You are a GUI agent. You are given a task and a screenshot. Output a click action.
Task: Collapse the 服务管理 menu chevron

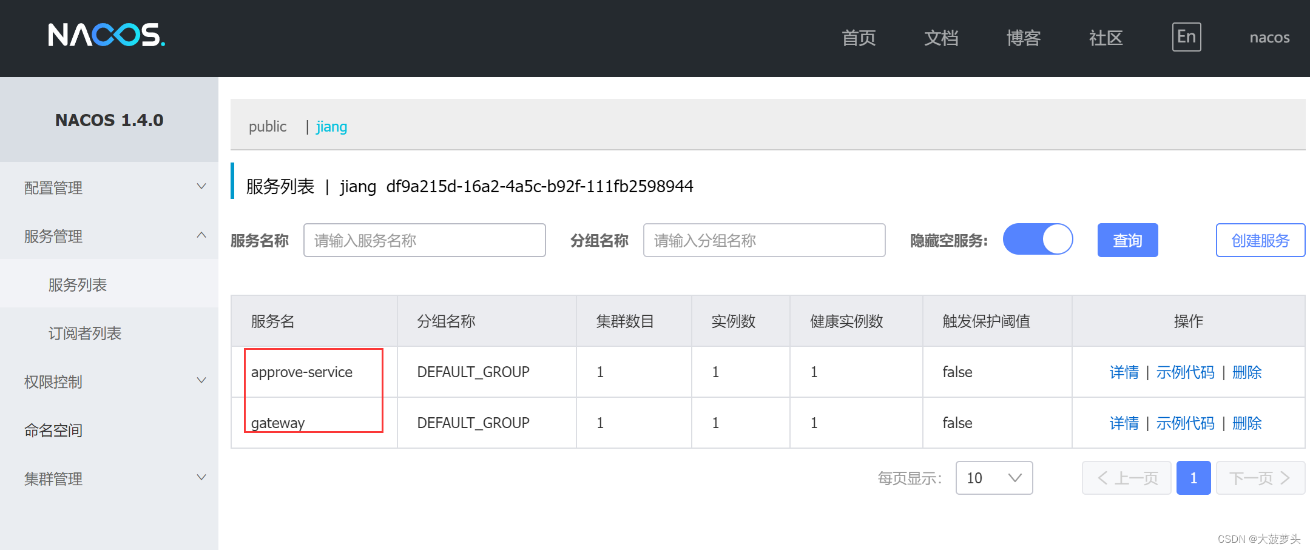pos(201,235)
